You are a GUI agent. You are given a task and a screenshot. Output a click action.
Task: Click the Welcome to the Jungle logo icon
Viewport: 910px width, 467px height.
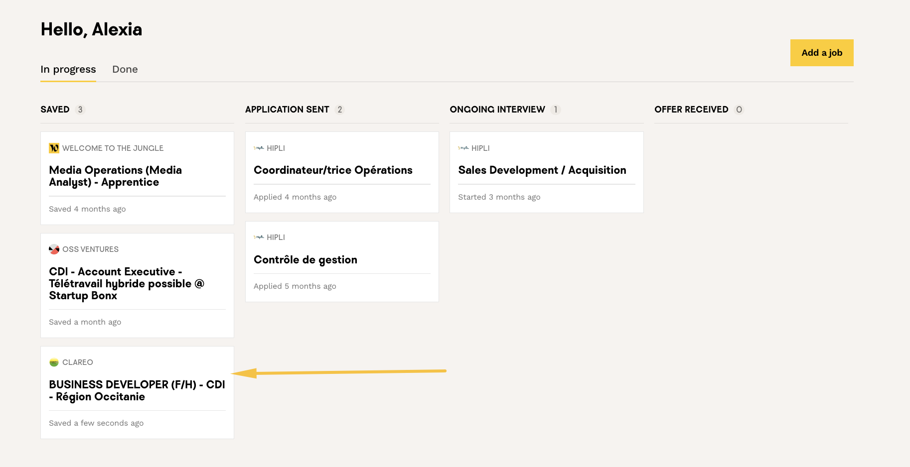point(54,148)
